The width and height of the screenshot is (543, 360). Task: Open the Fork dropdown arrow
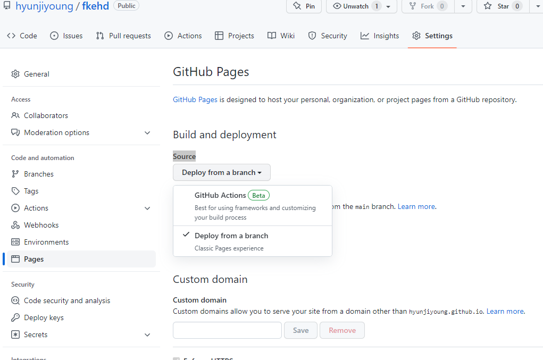pyautogui.click(x=463, y=6)
